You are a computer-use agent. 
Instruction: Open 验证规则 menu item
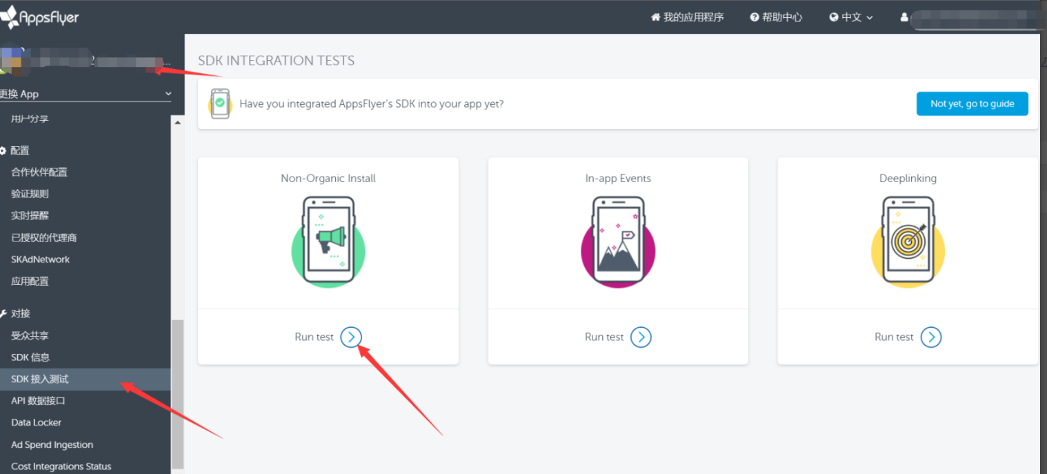point(30,194)
